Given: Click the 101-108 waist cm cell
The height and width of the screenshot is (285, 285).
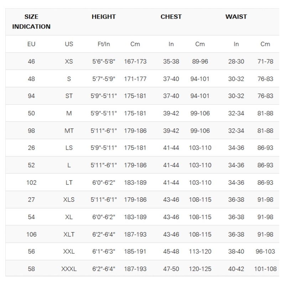Looking at the screenshot, I should tap(265, 269).
